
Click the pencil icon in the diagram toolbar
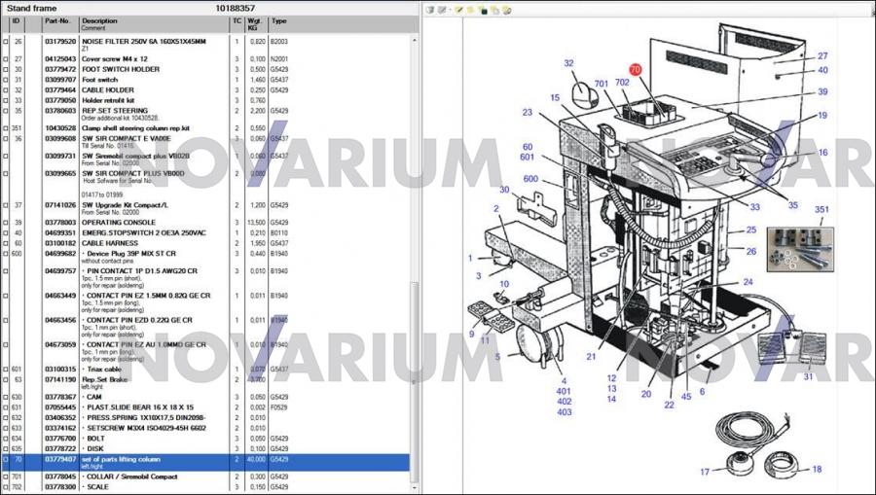coord(458,10)
